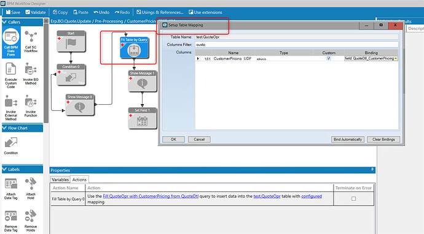Pick the Invoke BO Method item
This screenshot has width=424, height=234.
click(x=31, y=74)
